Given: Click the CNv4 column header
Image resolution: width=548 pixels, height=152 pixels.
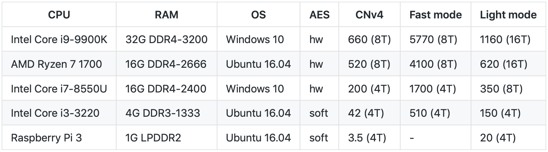Looking at the screenshot, I should coord(370,15).
